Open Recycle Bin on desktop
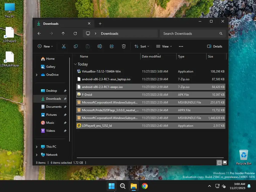256x192 pixels. 243,157
